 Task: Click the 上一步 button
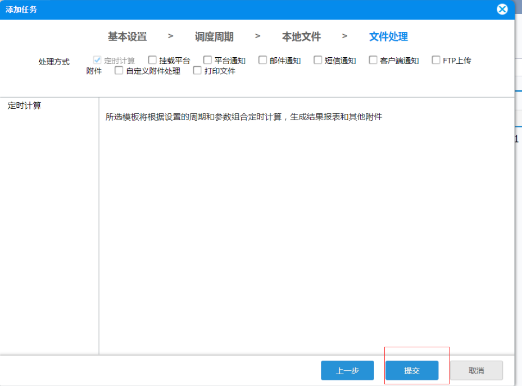[347, 370]
